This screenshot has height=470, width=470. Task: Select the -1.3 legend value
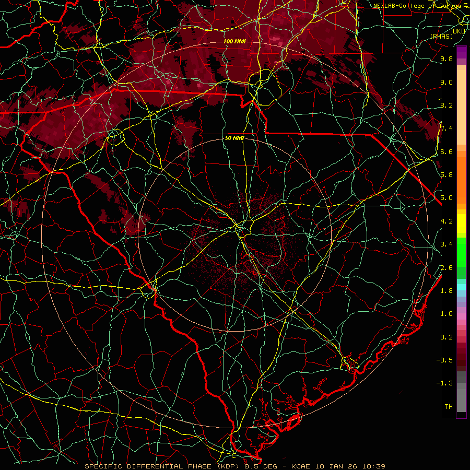click(x=444, y=383)
